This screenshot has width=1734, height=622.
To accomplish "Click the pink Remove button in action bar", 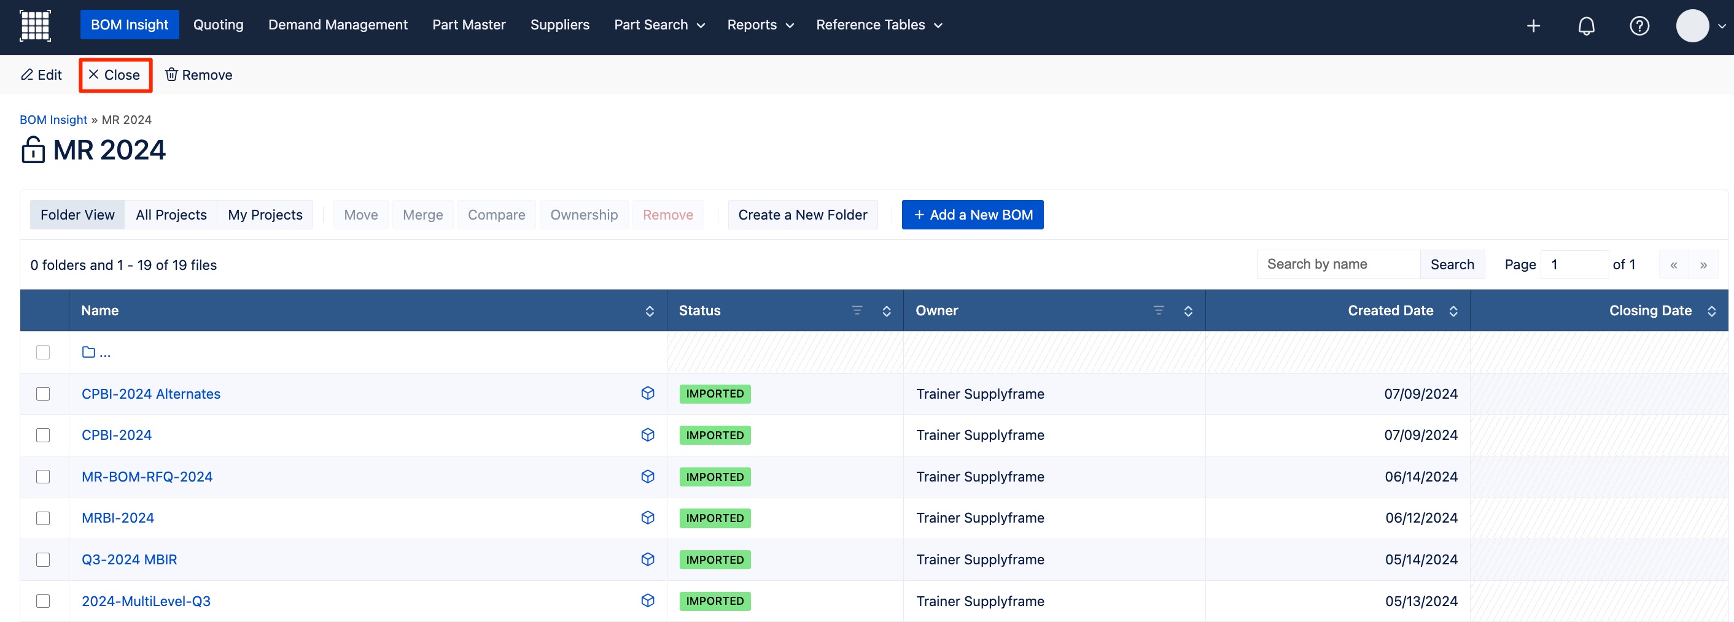I will 668,215.
